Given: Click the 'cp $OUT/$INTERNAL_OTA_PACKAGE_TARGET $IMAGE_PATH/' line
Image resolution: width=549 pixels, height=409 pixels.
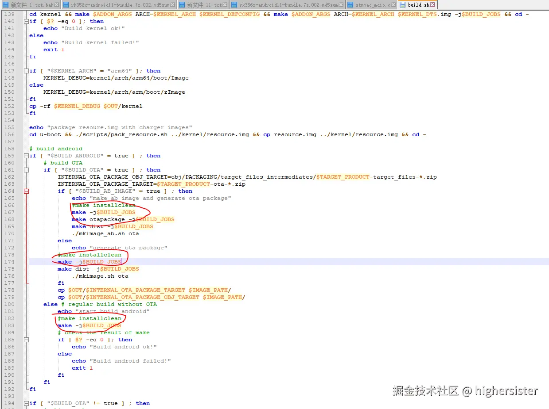Looking at the screenshot, I should pyautogui.click(x=144, y=290).
